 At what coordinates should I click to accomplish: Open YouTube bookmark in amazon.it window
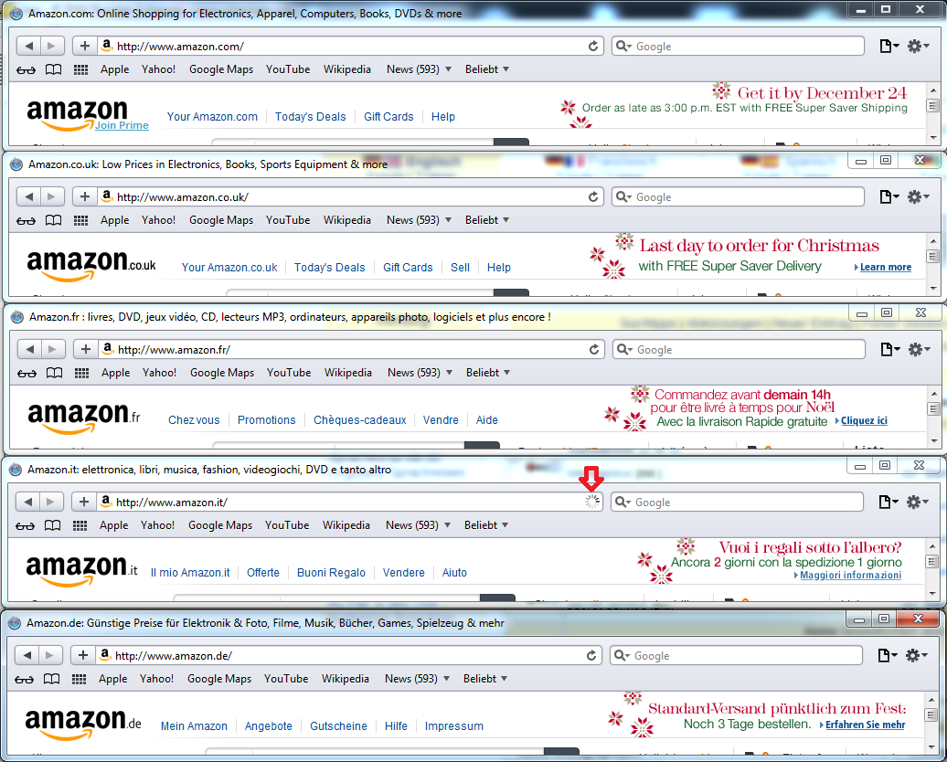pyautogui.click(x=287, y=525)
